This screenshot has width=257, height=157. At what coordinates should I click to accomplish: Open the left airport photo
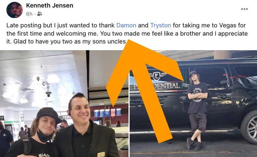64,103
